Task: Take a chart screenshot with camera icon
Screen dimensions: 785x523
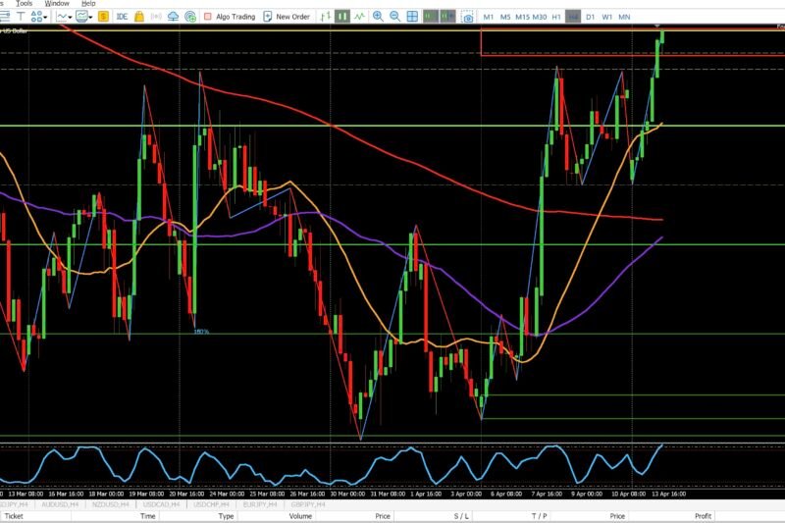Action: click(468, 17)
